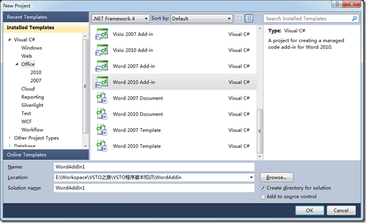366x223 pixels.
Task: Select the 'Visio 2007 Add-in' row text
Action: (x=133, y=34)
